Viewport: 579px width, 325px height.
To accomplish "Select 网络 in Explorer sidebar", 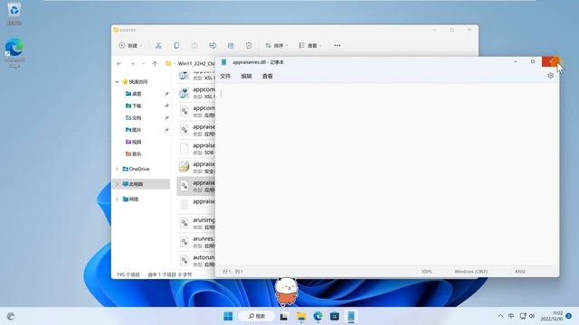I will pyautogui.click(x=130, y=199).
